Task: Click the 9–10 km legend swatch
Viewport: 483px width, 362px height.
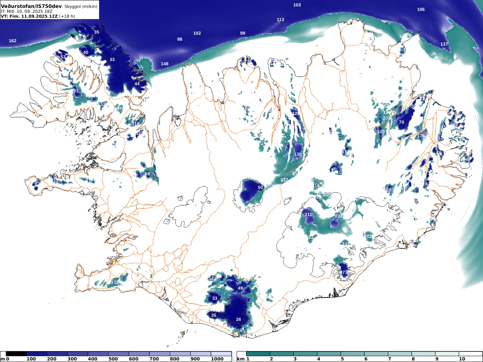Action: [x=447, y=354]
